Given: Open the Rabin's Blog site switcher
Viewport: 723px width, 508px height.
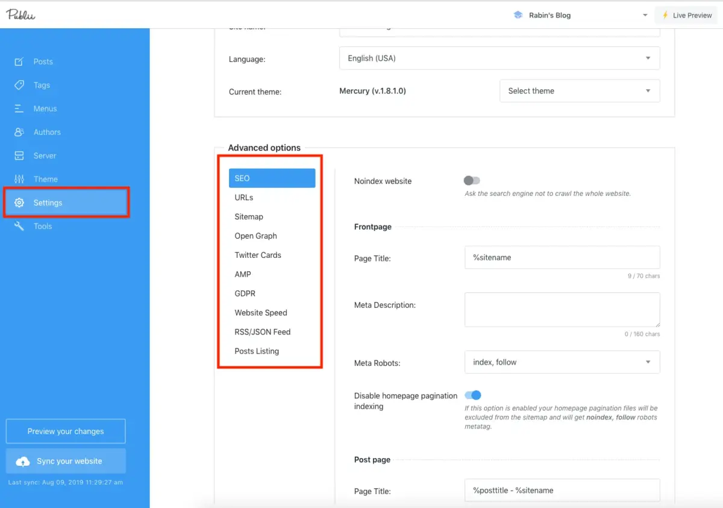Looking at the screenshot, I should (549, 14).
